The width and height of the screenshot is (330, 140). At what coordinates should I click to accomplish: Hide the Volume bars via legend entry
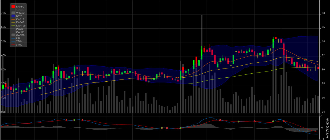(x=18, y=13)
